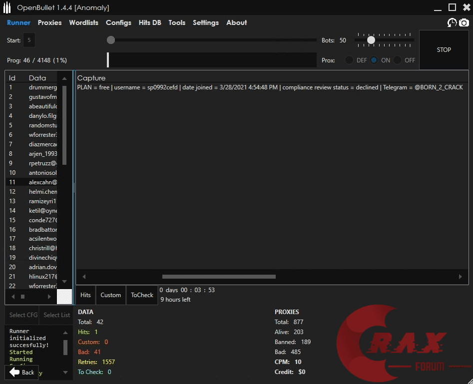
Task: Click the data list vertical scrollbar thumb
Action: click(64, 125)
